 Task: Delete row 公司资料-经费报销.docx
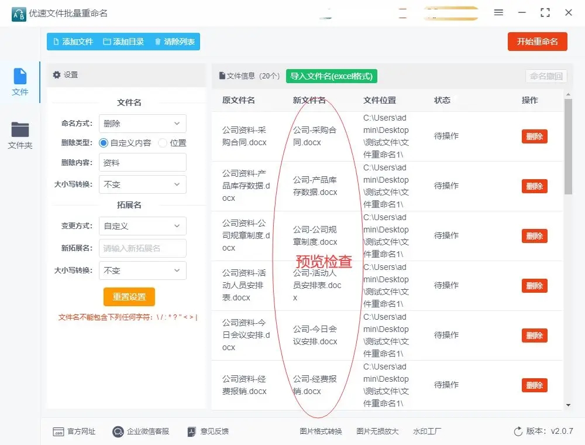[x=534, y=385]
